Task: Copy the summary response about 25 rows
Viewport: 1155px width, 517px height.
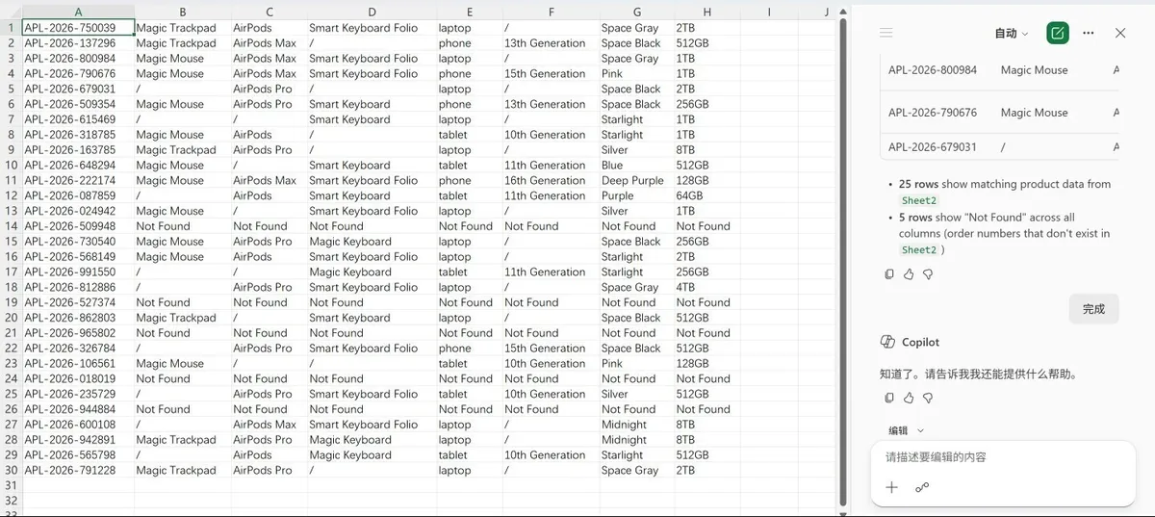Action: [x=889, y=274]
